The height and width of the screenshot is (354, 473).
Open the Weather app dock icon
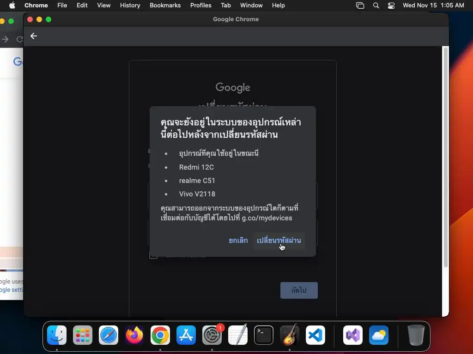pyautogui.click(x=379, y=335)
